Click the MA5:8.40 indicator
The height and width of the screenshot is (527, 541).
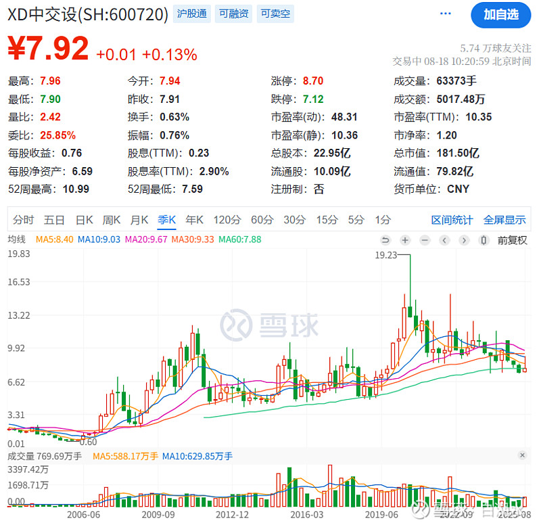pos(55,239)
